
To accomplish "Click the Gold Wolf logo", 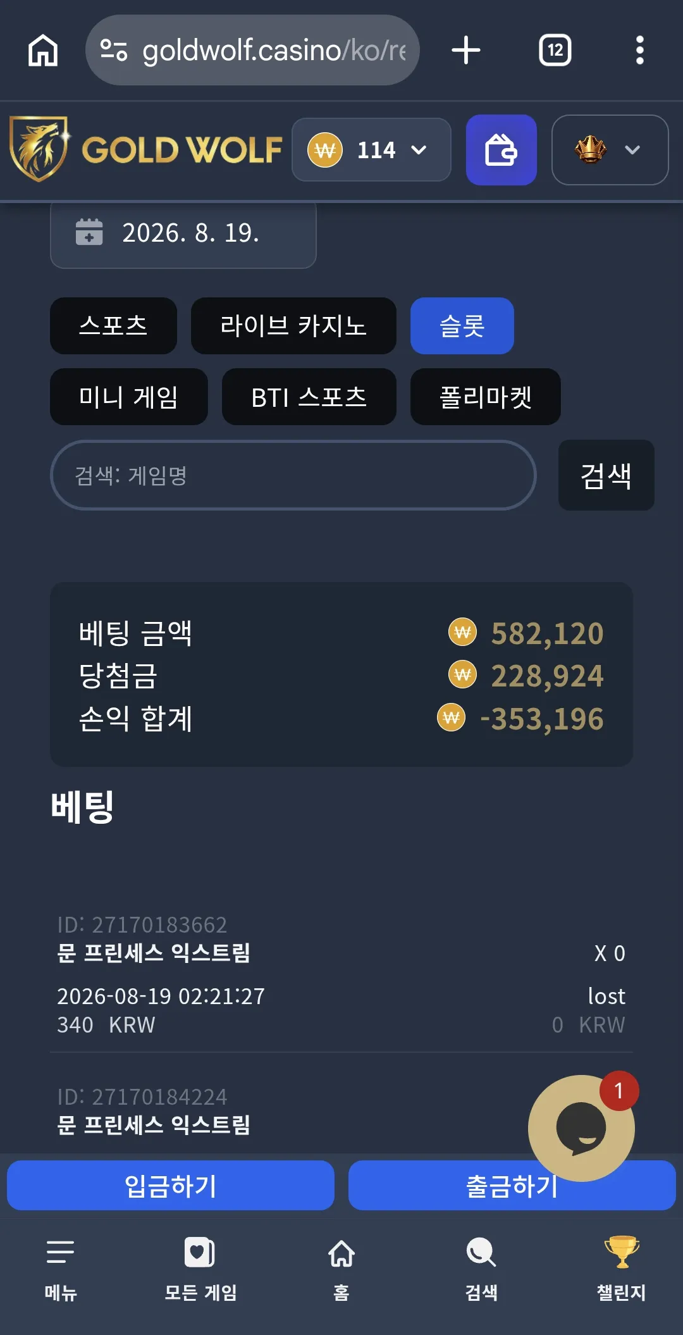I will tap(145, 149).
